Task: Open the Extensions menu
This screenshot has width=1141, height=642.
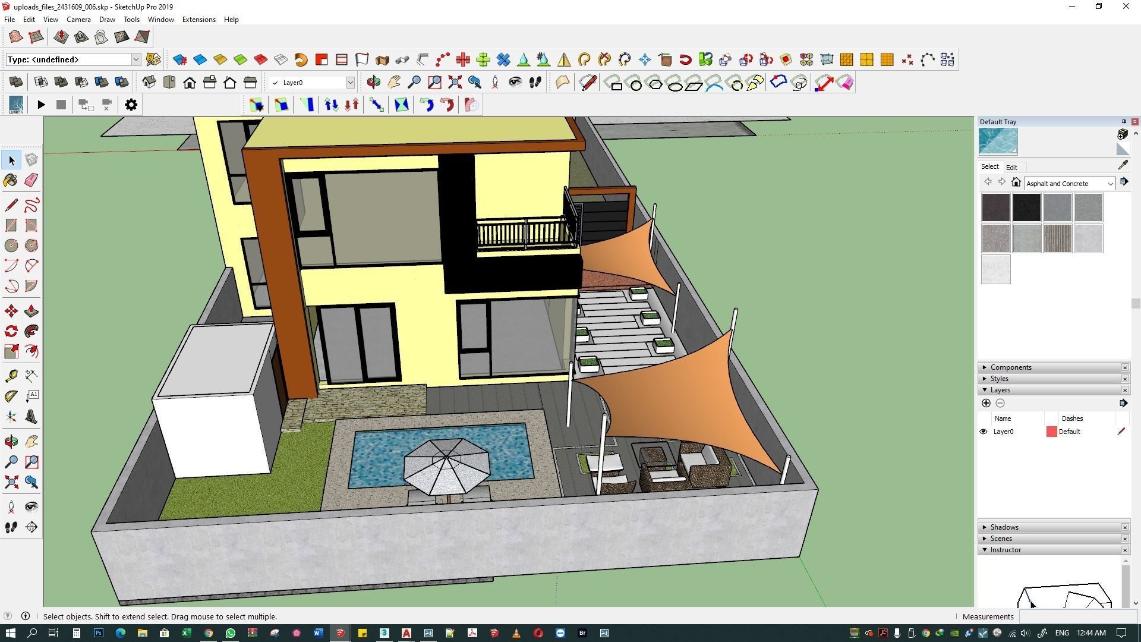Action: [x=198, y=20]
